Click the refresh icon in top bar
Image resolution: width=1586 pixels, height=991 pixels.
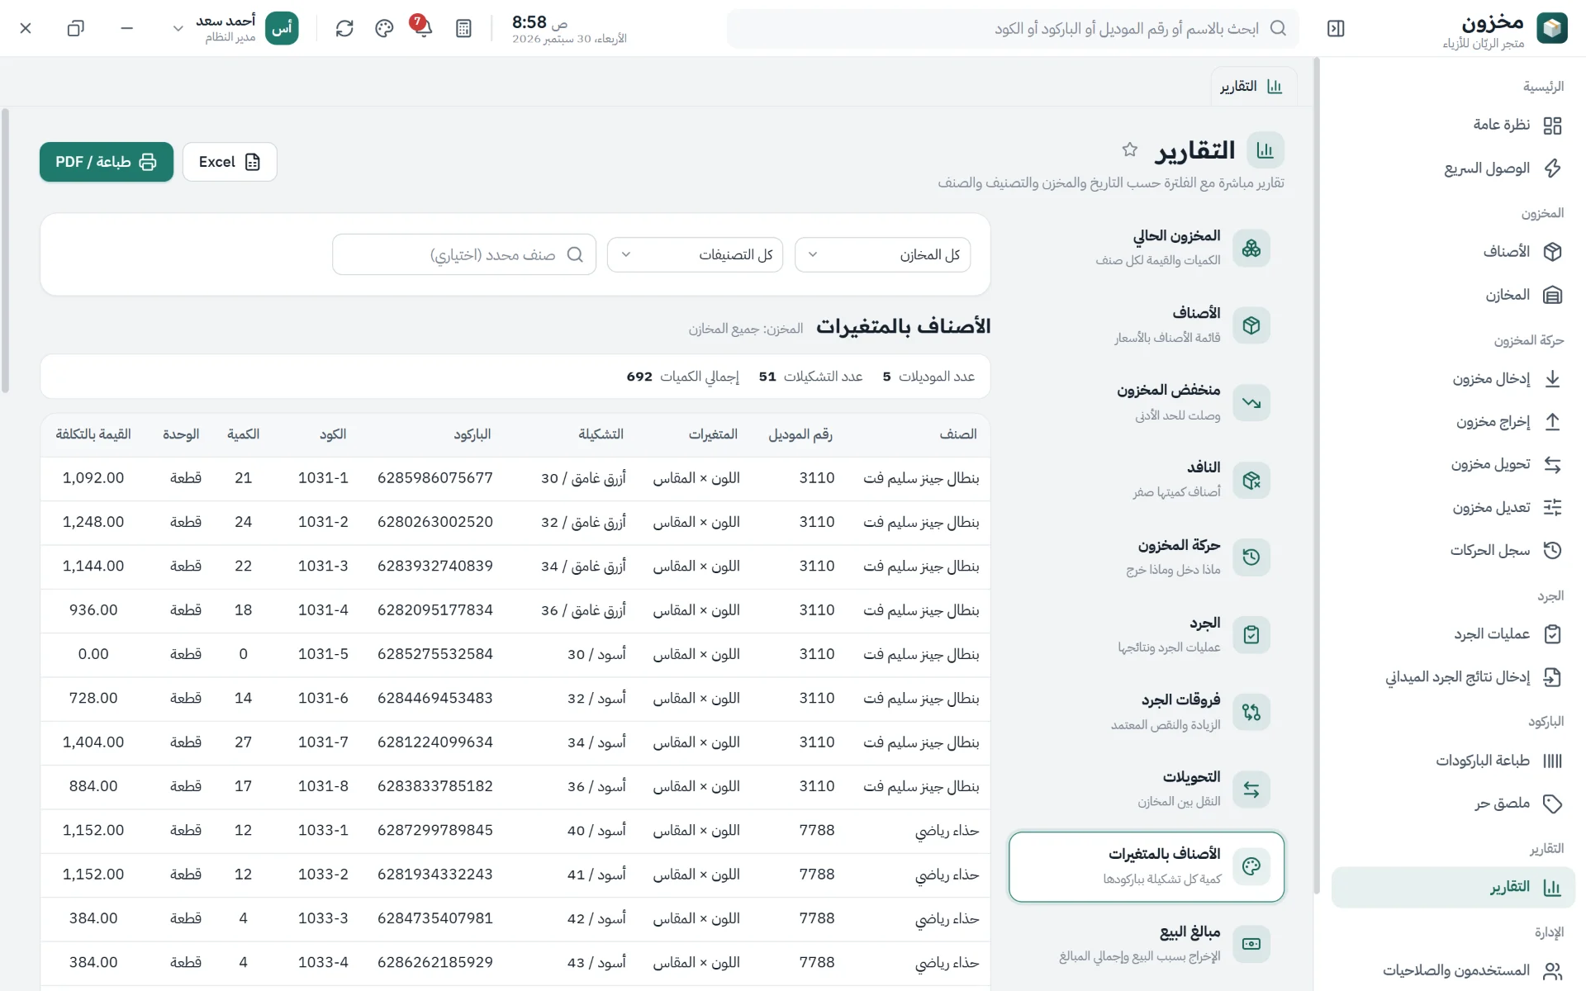point(344,29)
